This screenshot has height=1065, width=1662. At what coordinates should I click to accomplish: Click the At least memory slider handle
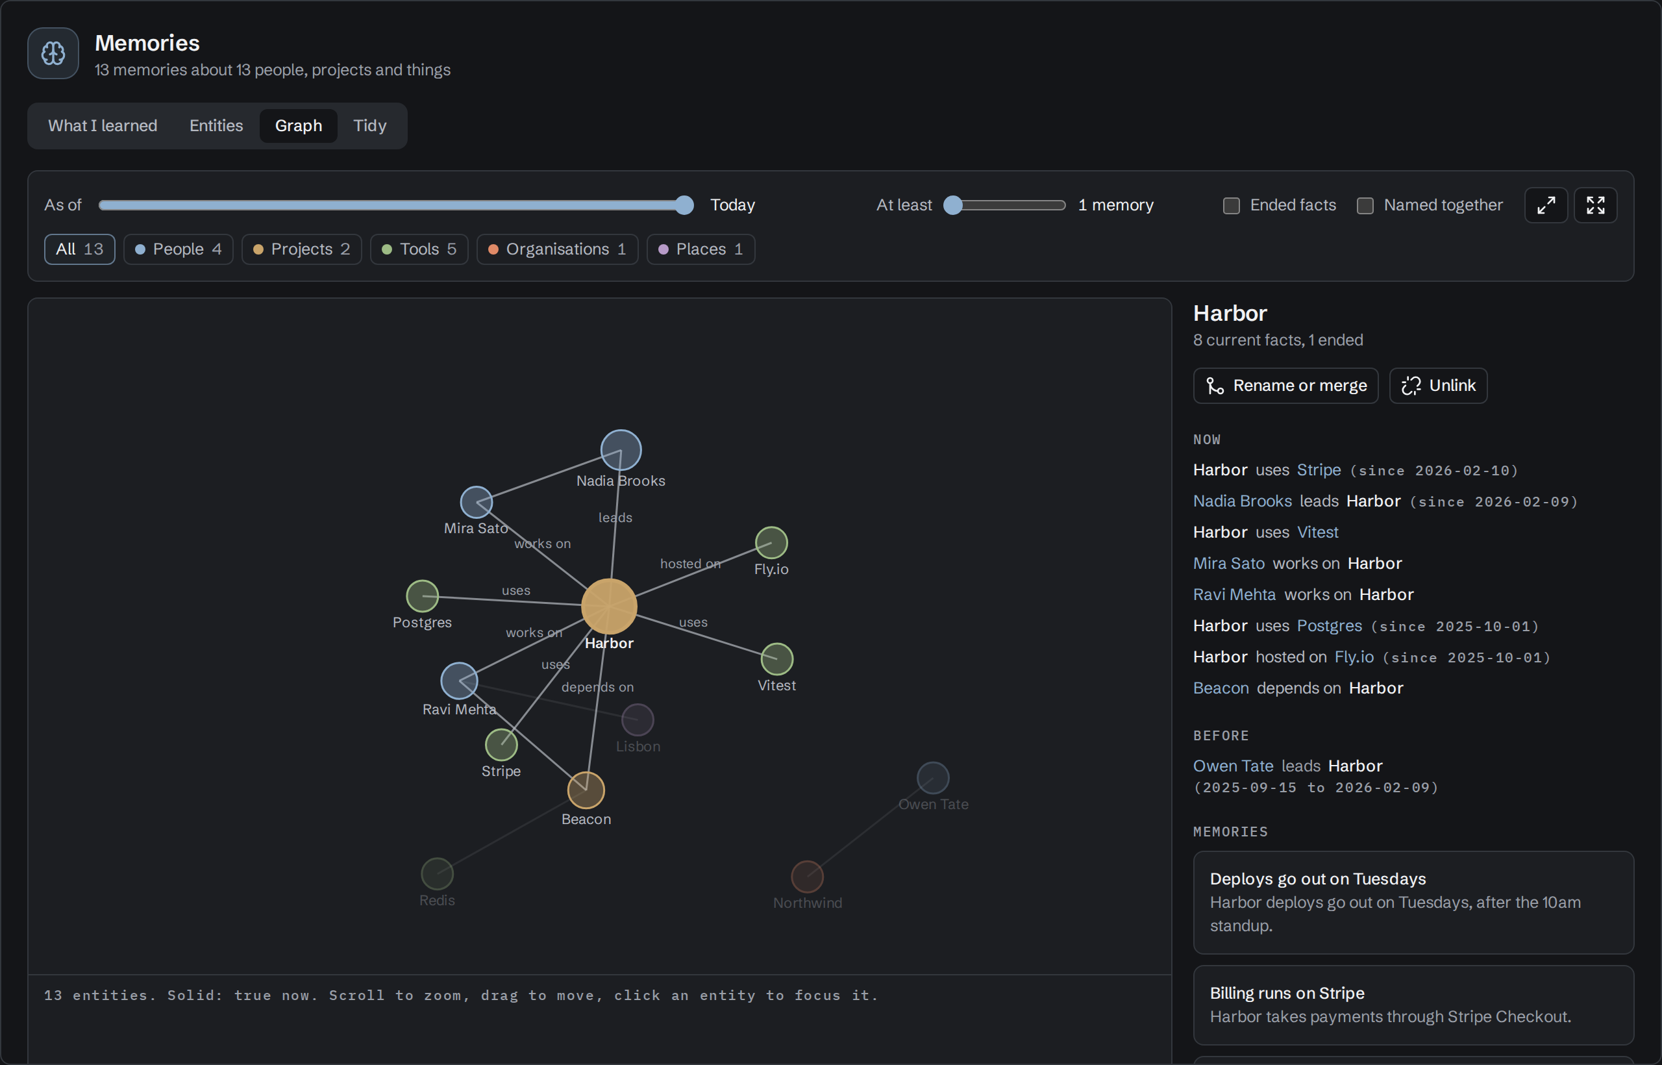tap(952, 205)
